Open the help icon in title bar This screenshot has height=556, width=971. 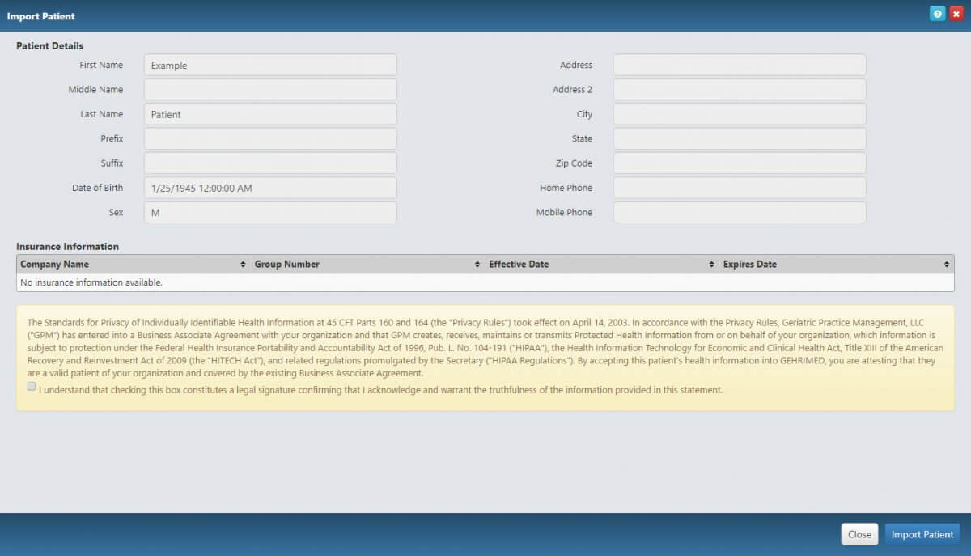(x=937, y=14)
